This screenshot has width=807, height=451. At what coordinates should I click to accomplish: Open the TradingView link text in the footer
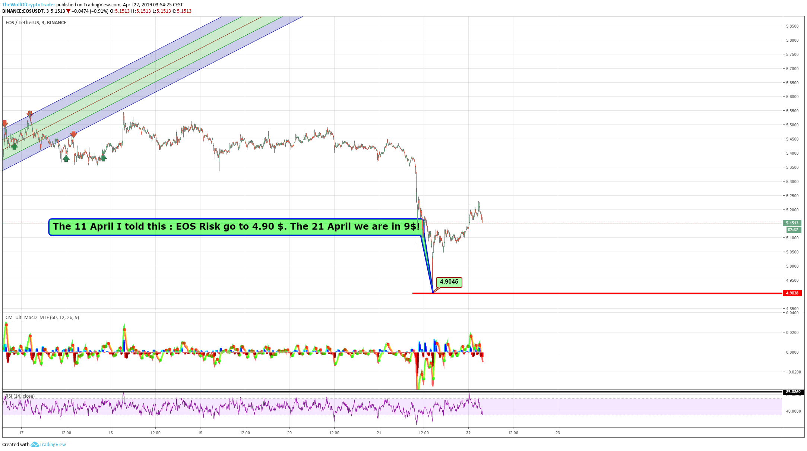[x=53, y=444]
